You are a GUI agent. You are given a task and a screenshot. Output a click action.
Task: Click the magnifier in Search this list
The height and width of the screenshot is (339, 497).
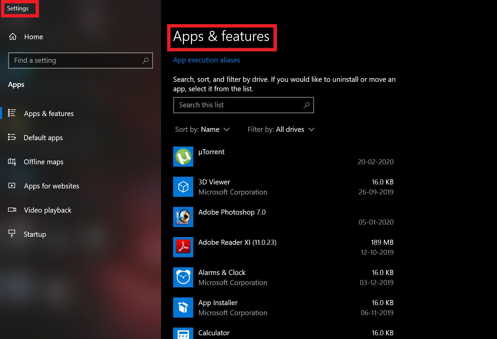point(306,105)
